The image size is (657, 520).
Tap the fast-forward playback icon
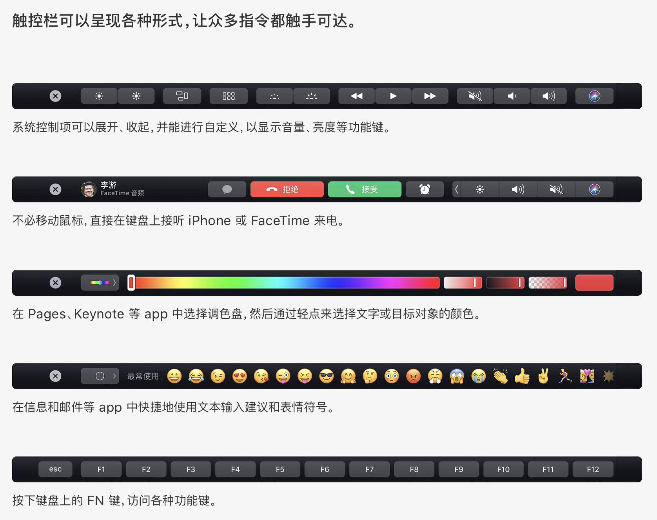tap(430, 96)
